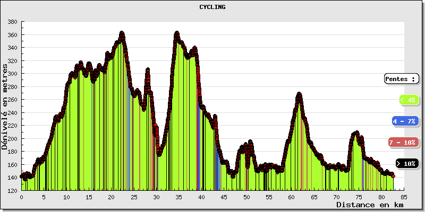
Task: Select the peak data point near 74 km
Action: 356,133
